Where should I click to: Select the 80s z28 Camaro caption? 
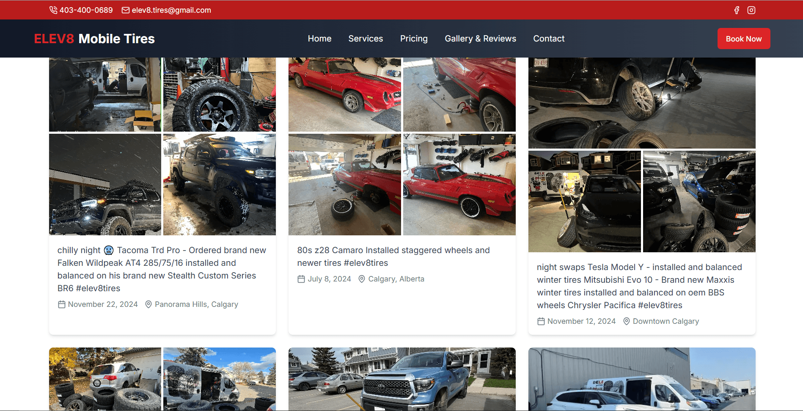click(393, 257)
